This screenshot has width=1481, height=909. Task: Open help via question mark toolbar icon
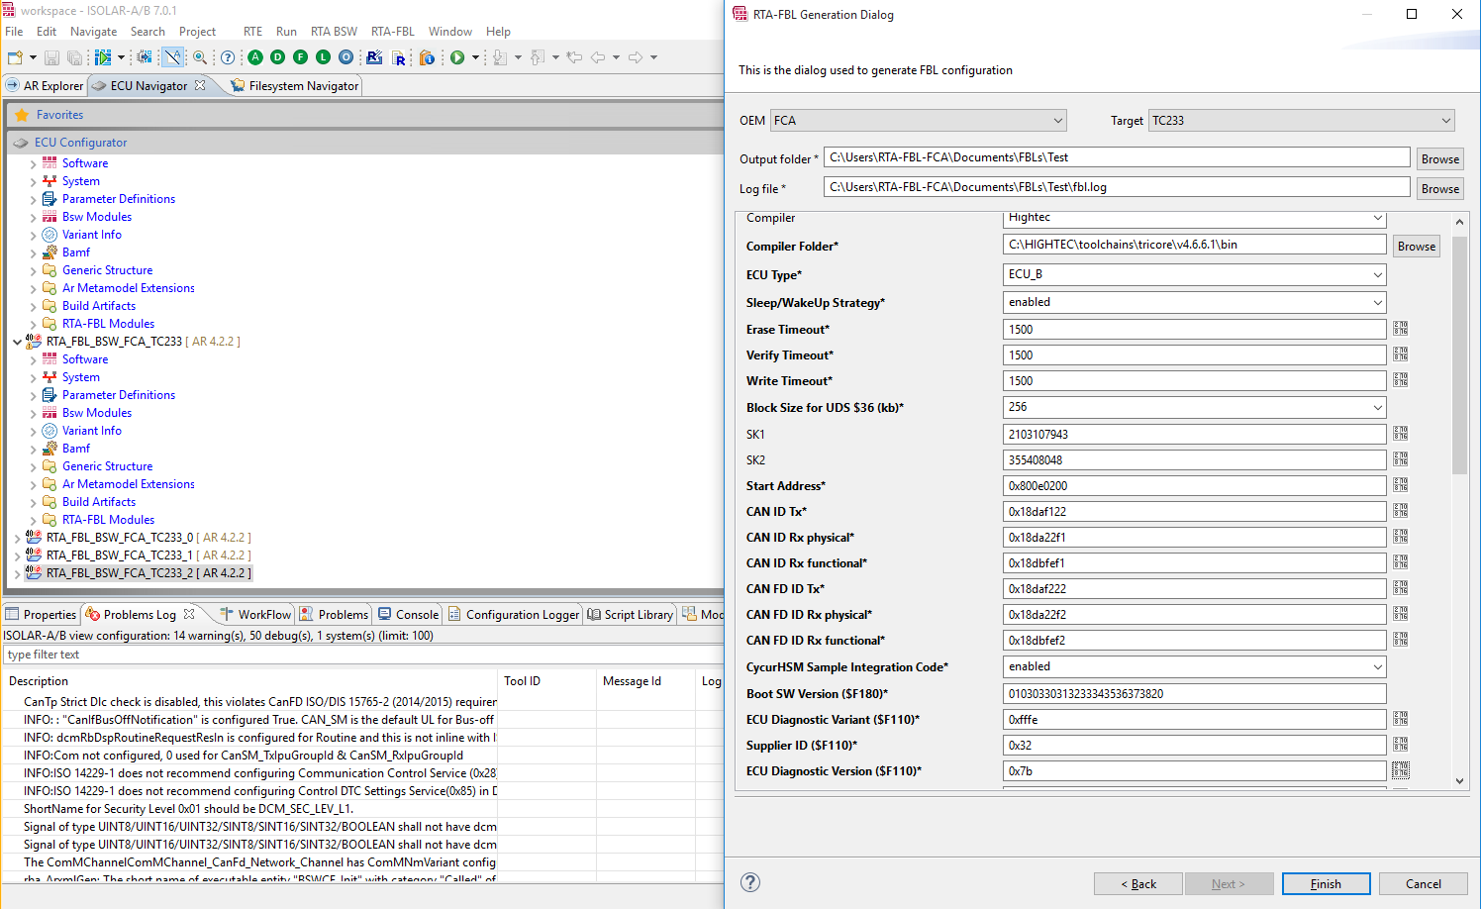coord(228,57)
